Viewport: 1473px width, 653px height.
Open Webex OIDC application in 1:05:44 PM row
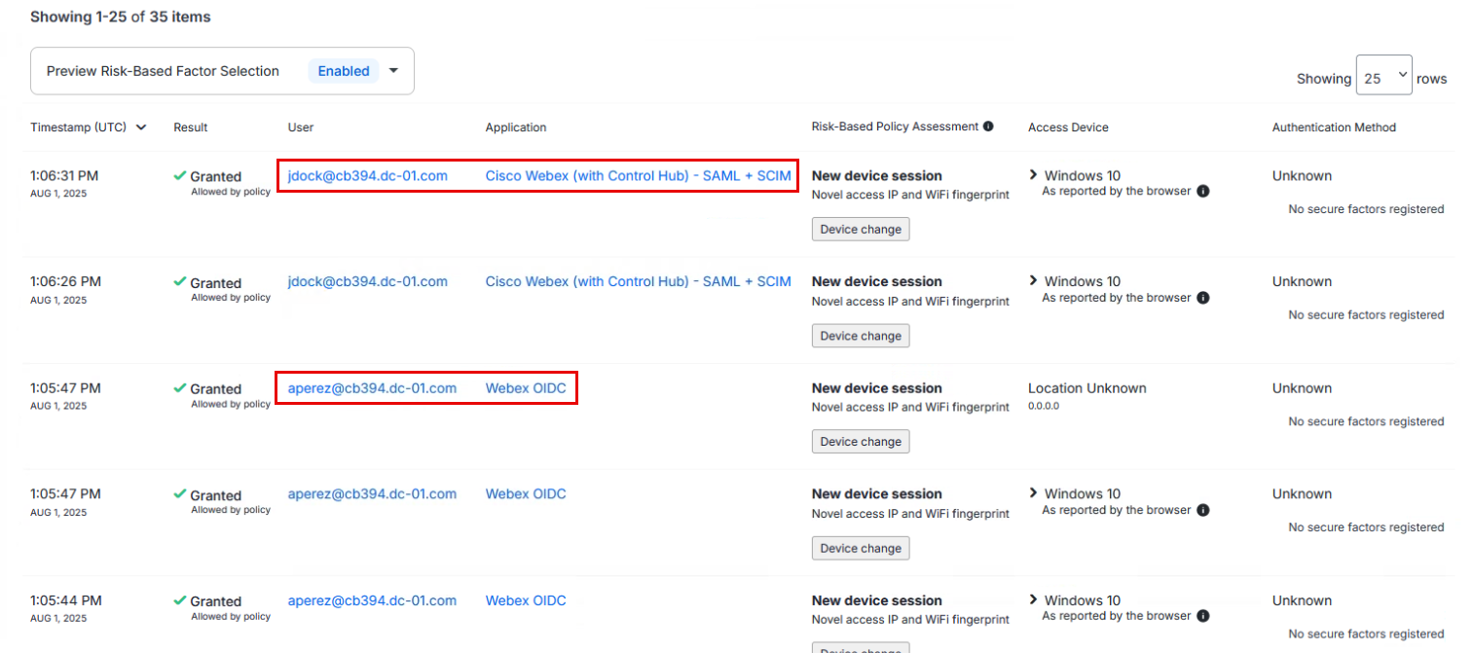526,600
